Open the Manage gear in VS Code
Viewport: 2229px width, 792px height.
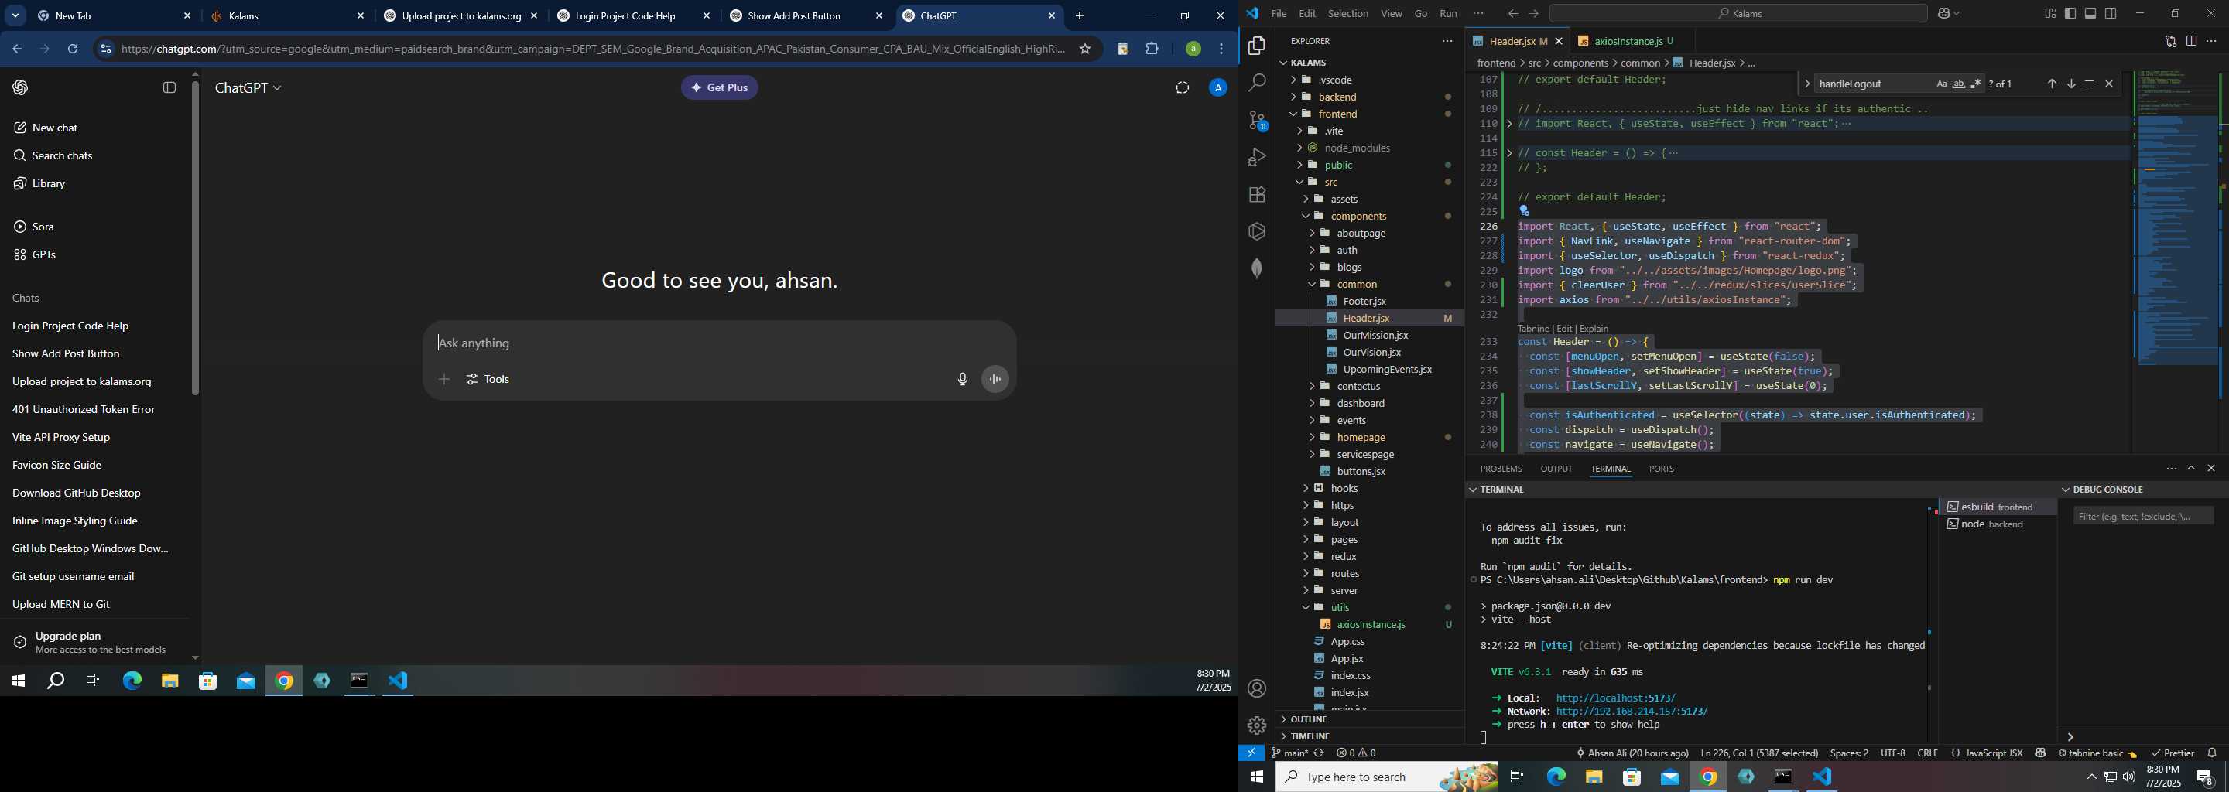tap(1256, 725)
